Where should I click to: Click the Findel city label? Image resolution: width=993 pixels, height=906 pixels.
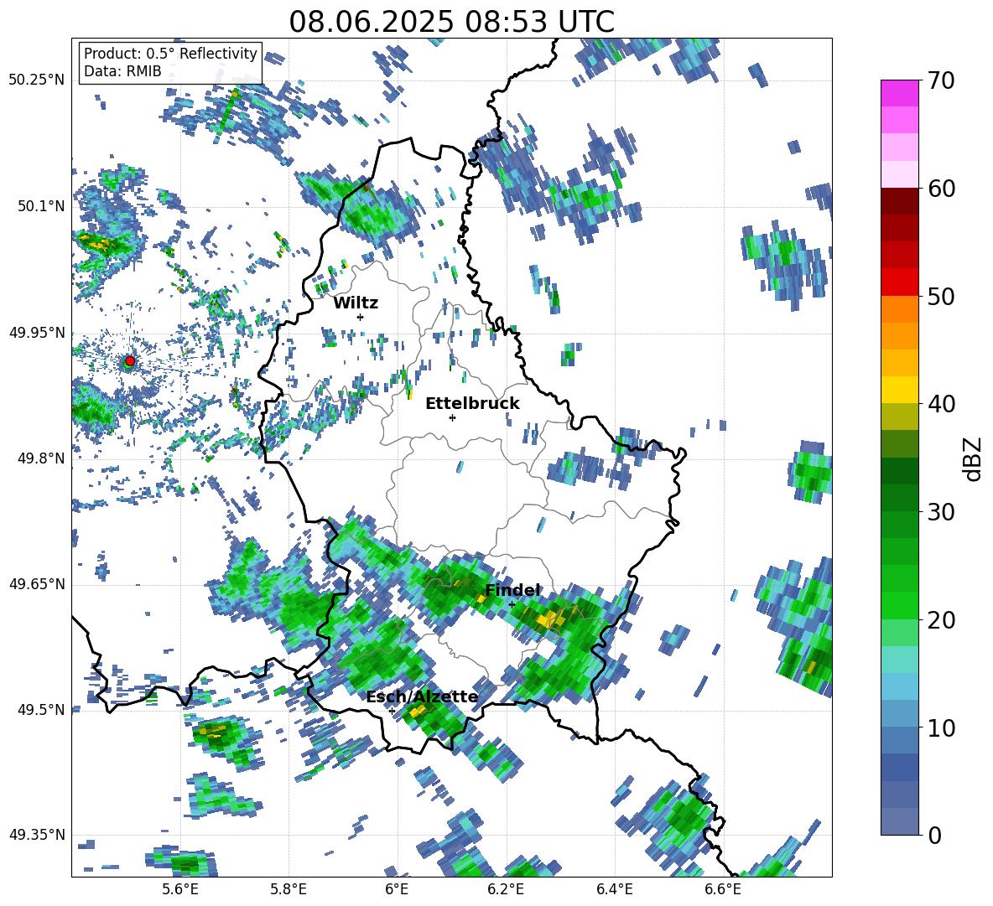[512, 590]
